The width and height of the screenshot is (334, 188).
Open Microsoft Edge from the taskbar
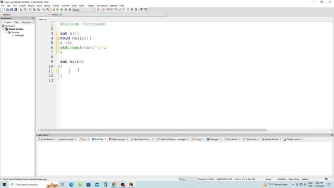pos(71,184)
